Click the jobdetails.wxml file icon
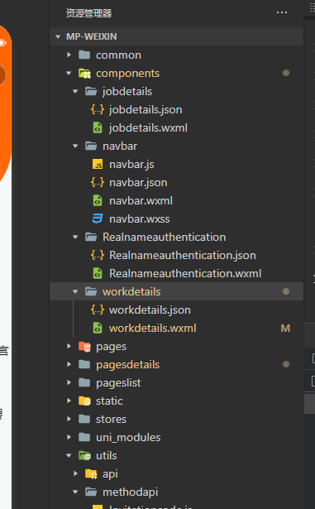 tap(98, 128)
